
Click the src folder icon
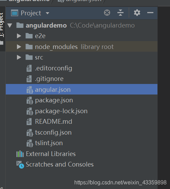pos(29,57)
